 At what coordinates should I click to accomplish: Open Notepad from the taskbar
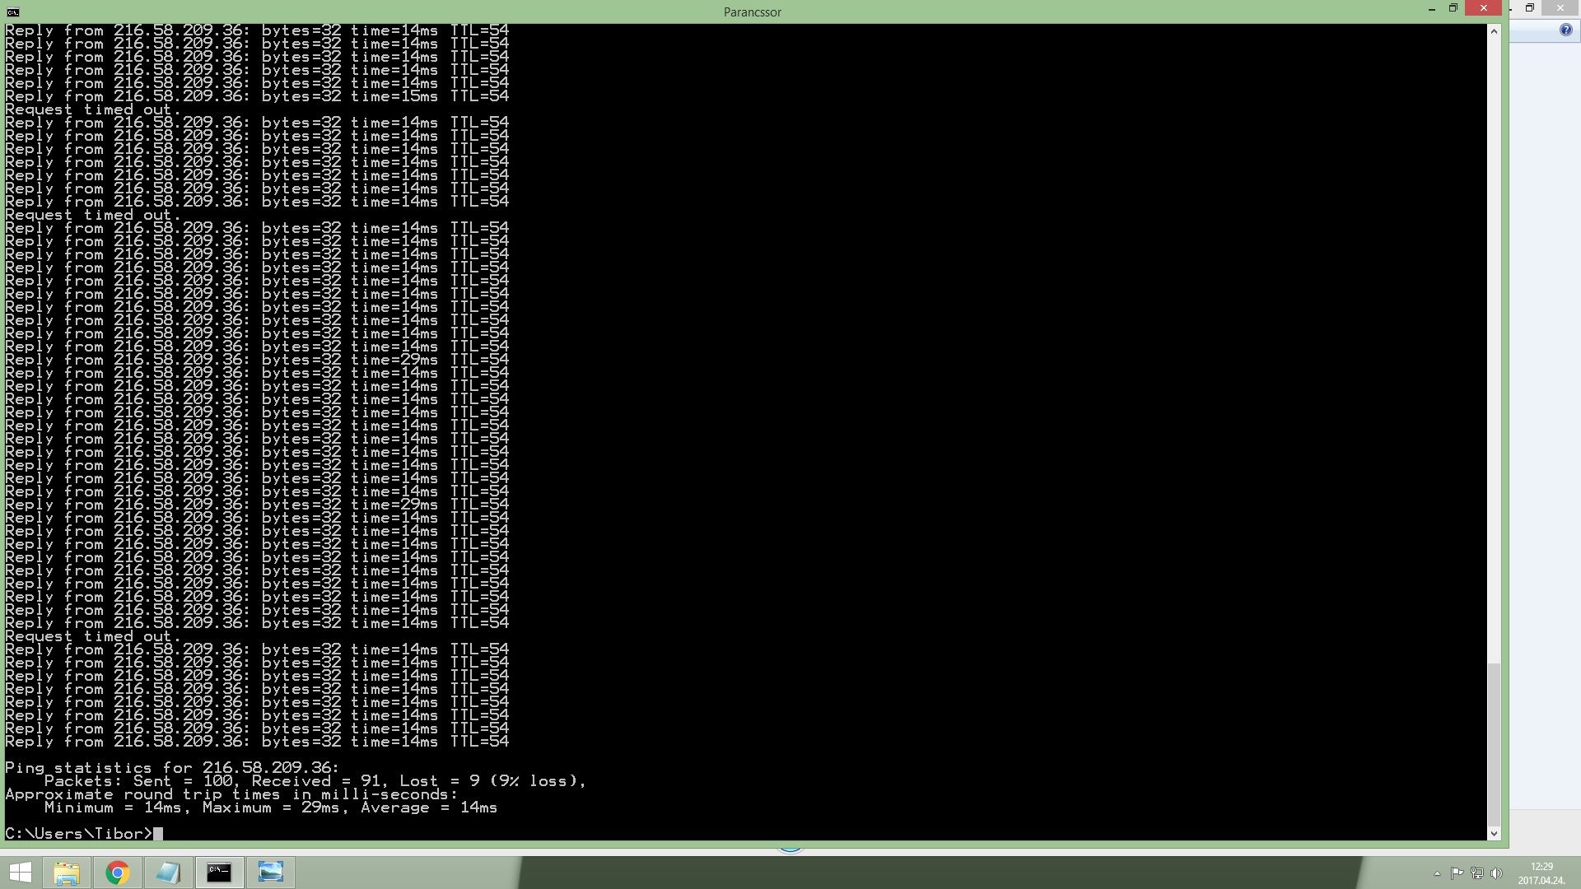pos(168,872)
